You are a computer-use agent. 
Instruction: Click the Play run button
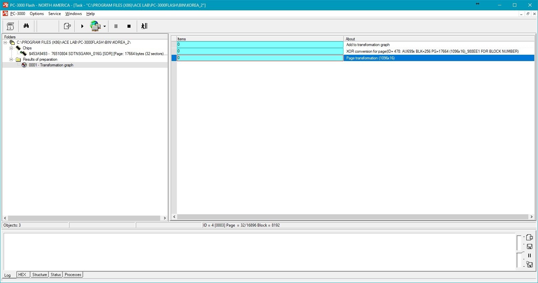(82, 26)
